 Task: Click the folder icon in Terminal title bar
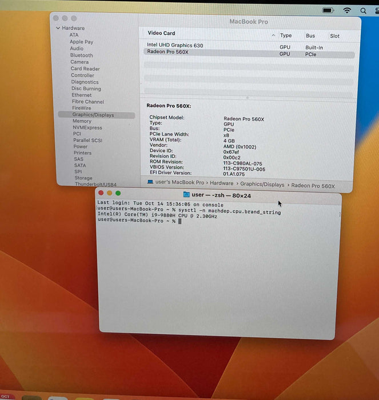tap(186, 195)
